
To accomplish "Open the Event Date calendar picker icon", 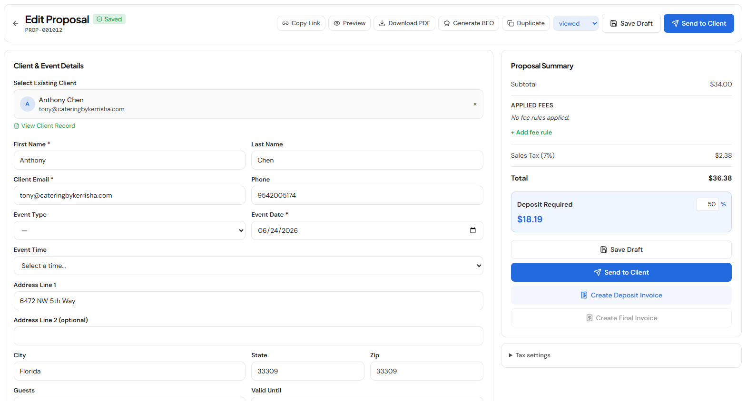I will (473, 230).
